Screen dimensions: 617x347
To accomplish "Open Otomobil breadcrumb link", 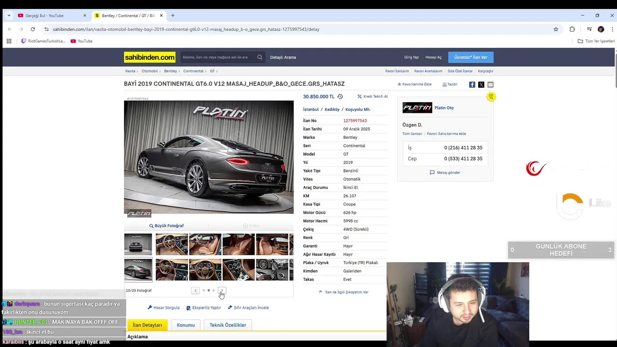I will point(149,71).
